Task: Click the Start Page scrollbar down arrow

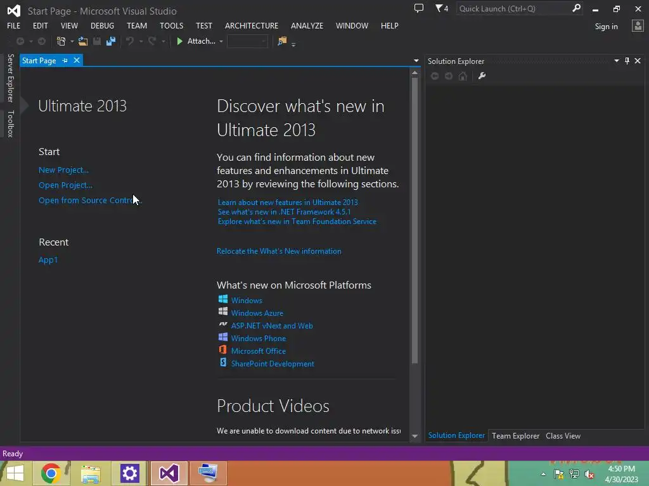Action: click(x=414, y=436)
